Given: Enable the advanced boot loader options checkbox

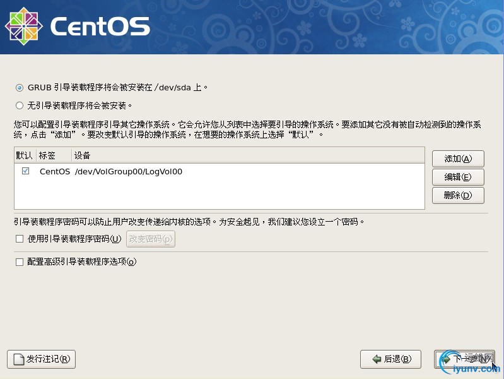Looking at the screenshot, I should [20, 262].
